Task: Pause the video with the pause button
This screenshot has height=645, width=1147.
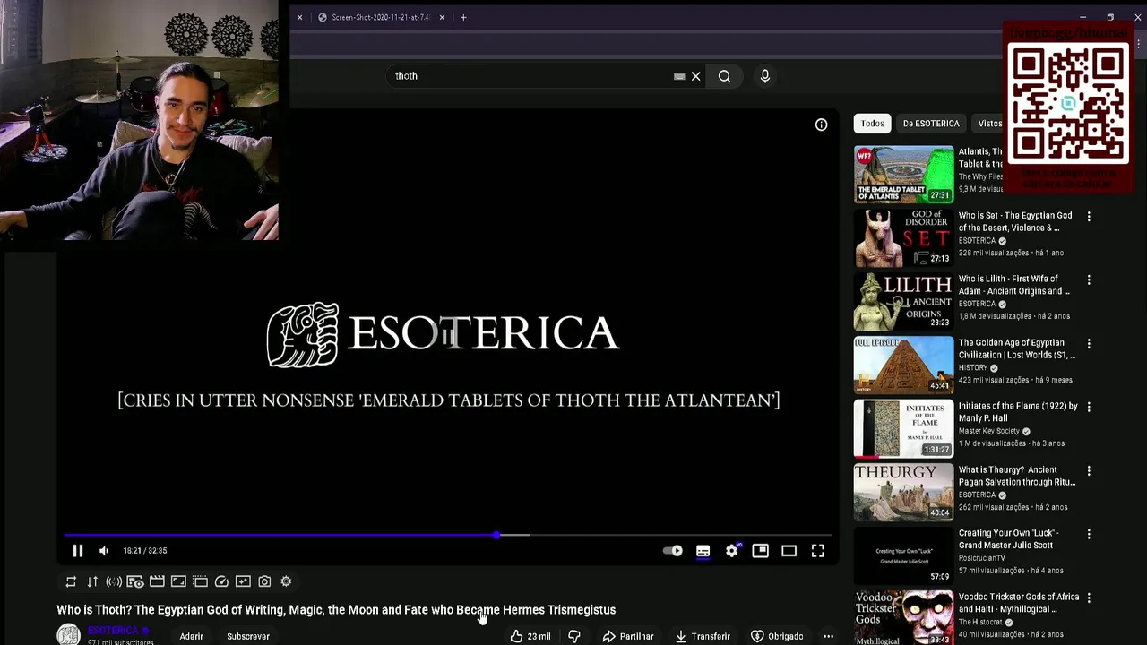Action: point(78,551)
